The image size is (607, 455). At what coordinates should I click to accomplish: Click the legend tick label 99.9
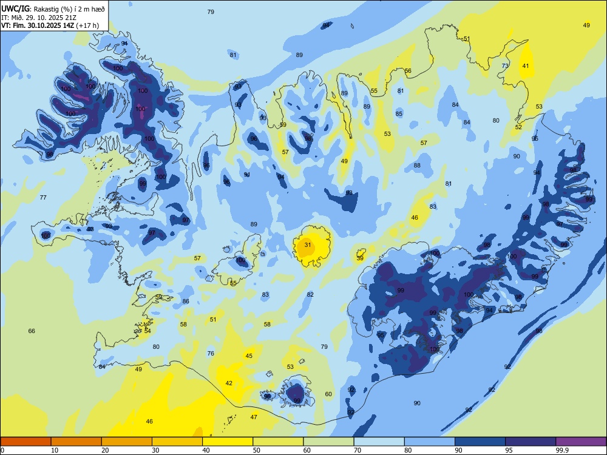click(x=561, y=450)
